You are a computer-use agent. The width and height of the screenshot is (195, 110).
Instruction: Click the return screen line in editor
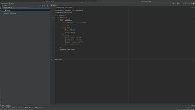pyautogui.click(x=64, y=51)
